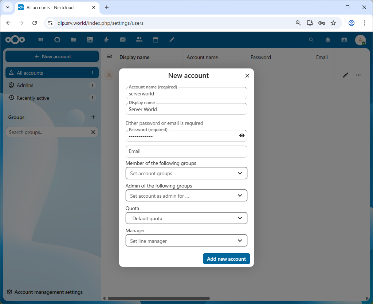Open Account management settings
Screen dimensions: 373x304
(x=45, y=292)
